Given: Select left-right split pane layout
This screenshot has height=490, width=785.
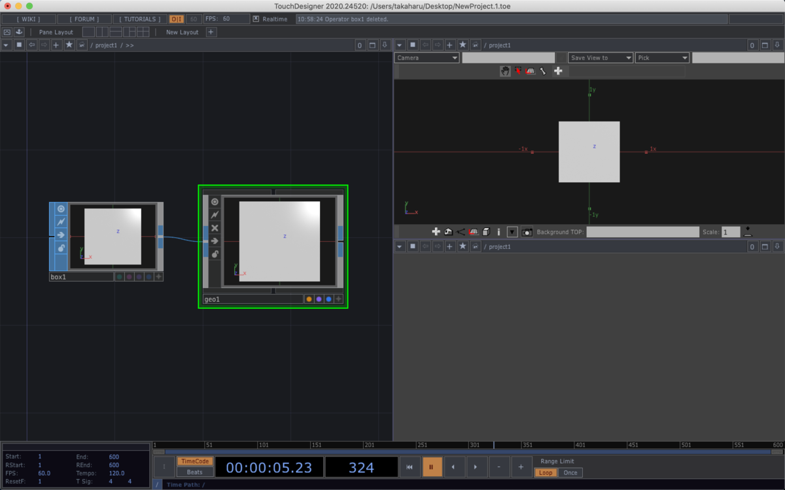Looking at the screenshot, I should (x=102, y=32).
